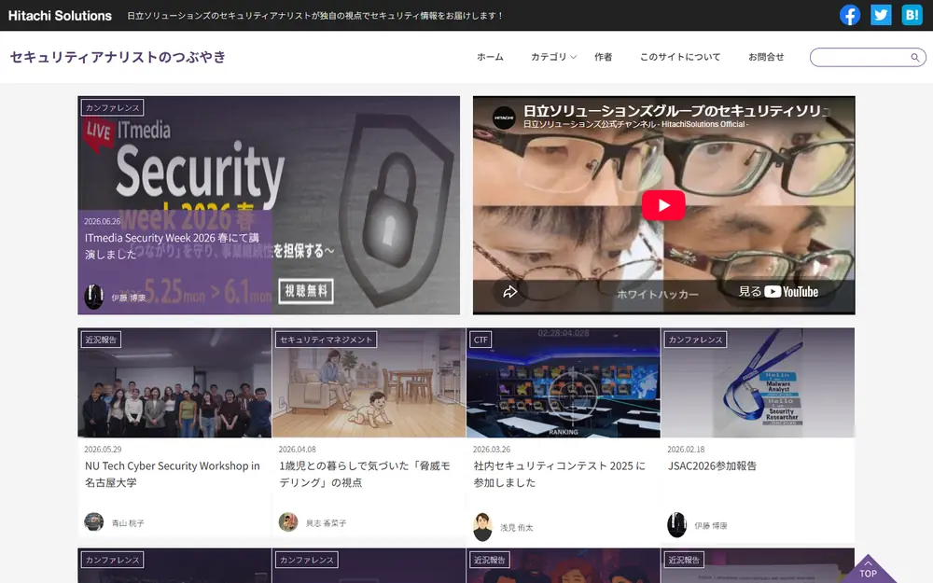Click the group photo workshop thumbnail
The height and width of the screenshot is (583, 933).
point(174,382)
